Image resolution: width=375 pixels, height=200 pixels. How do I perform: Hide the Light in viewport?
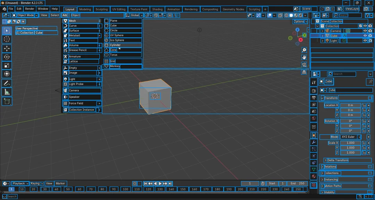[x=365, y=41]
